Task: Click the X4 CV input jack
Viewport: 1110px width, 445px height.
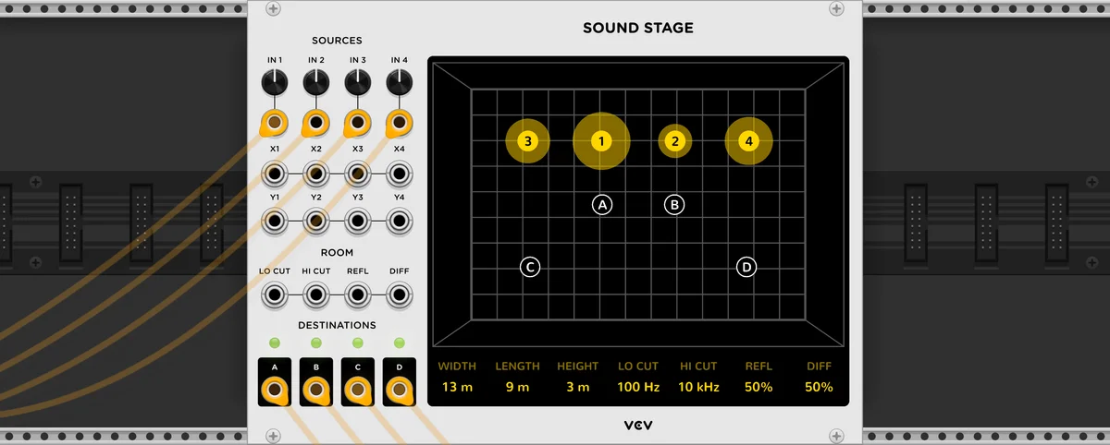Action: [x=400, y=173]
